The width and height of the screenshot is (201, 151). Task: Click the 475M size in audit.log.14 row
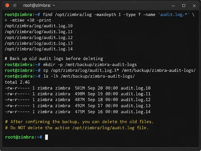coord(80,112)
